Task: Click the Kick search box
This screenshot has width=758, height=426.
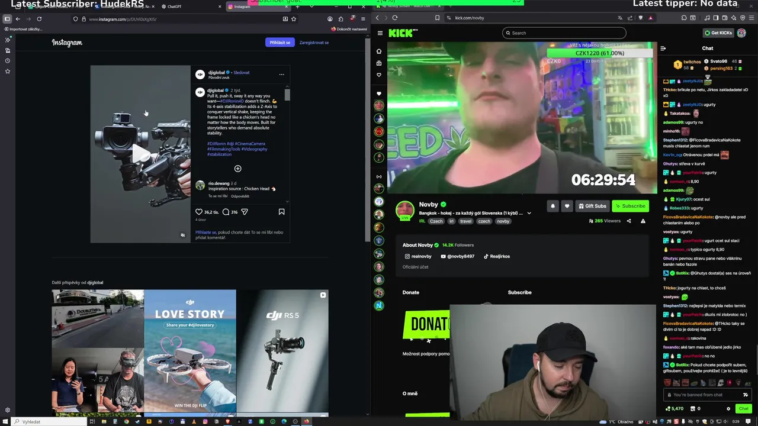Action: pyautogui.click(x=564, y=33)
